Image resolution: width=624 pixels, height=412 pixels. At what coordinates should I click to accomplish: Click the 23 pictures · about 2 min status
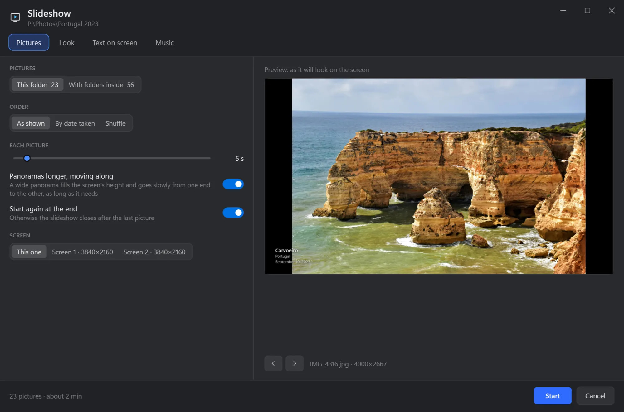tap(46, 396)
